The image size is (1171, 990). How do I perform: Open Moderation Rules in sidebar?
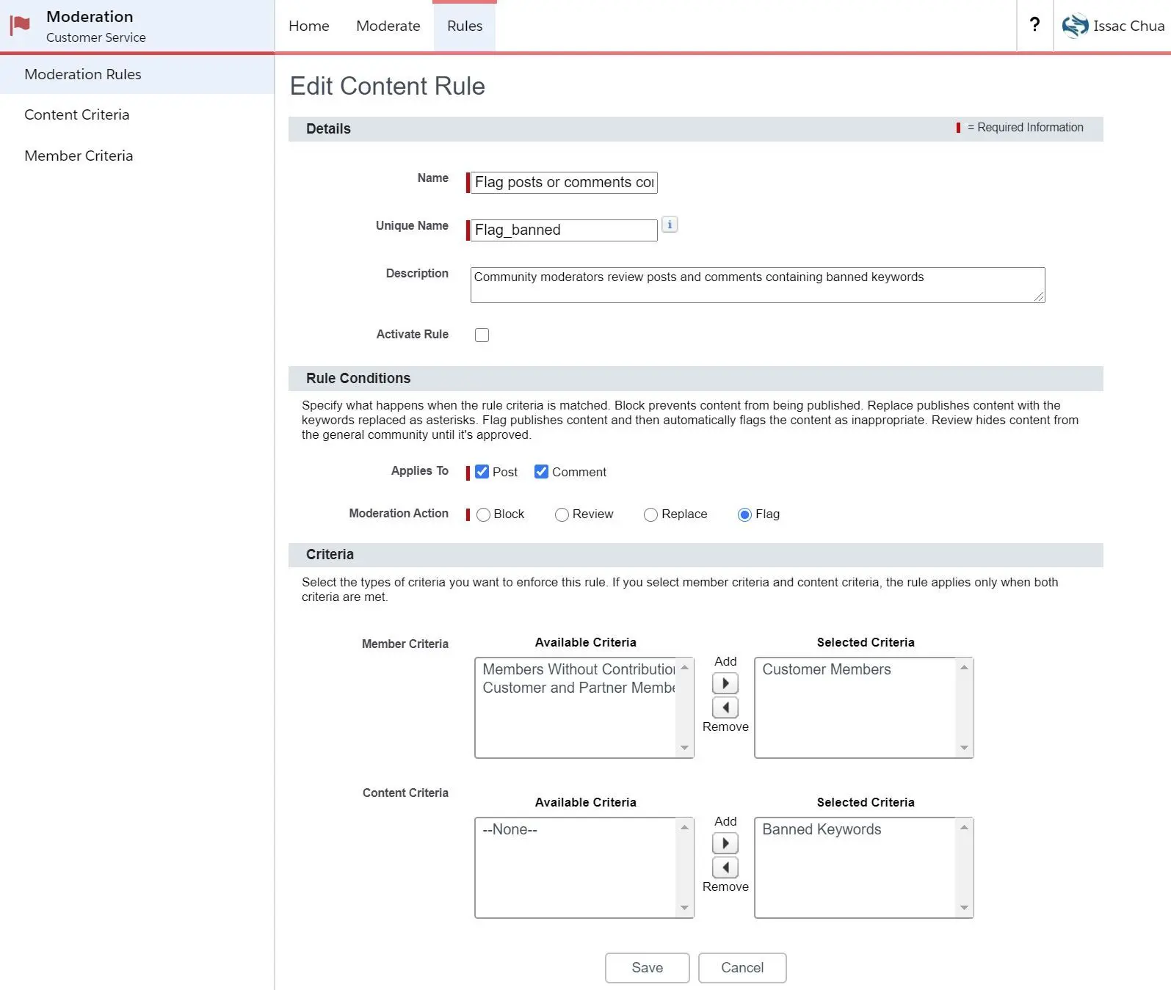pos(137,74)
